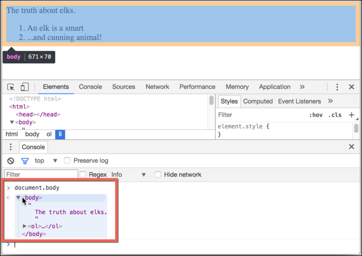Open DevTools three-dot customize menu
The image size is (362, 256).
[337, 87]
